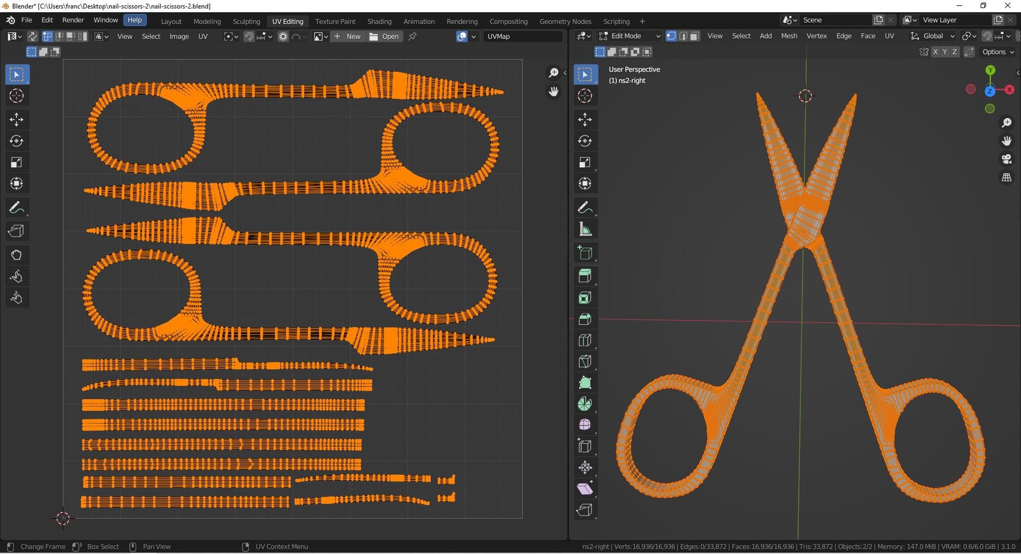Enable face select mode in 3D viewport
This screenshot has height=554, width=1021.
pyautogui.click(x=694, y=36)
